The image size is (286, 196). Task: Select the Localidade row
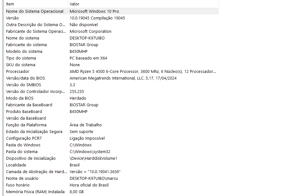click(112, 165)
